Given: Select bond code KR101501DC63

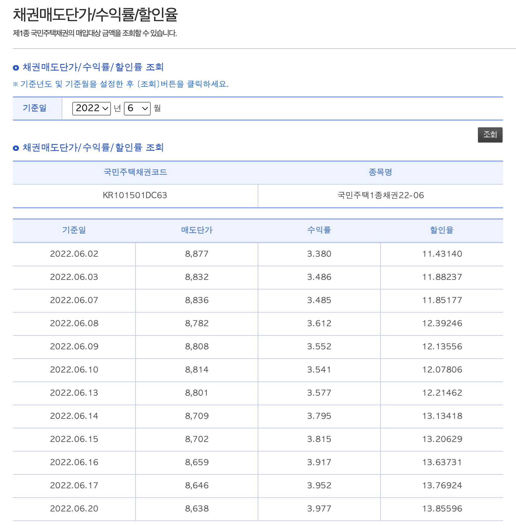Looking at the screenshot, I should point(135,196).
